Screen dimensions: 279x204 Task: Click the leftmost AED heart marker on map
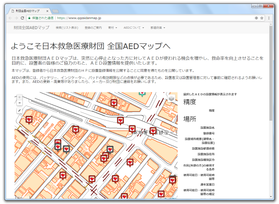pos(29,119)
